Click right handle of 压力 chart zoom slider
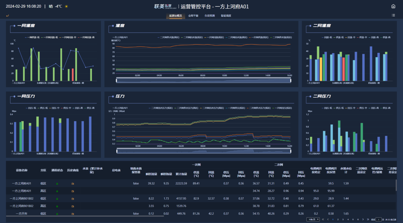The image size is (403, 223). click(x=291, y=151)
